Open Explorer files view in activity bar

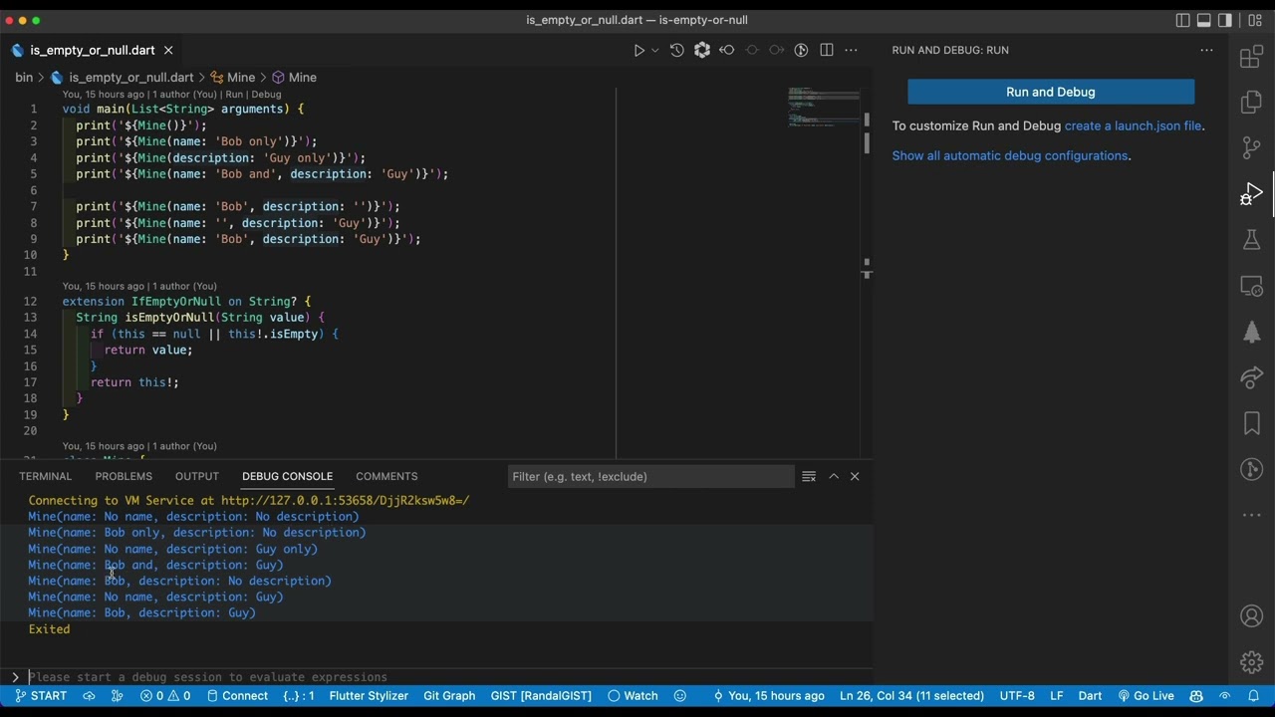[x=1252, y=103]
